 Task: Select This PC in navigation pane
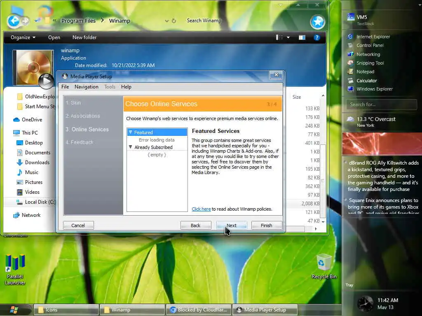[x=26, y=133]
